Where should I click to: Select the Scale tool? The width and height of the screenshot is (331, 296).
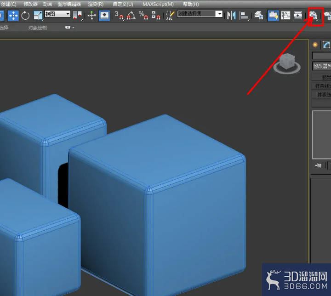click(38, 16)
